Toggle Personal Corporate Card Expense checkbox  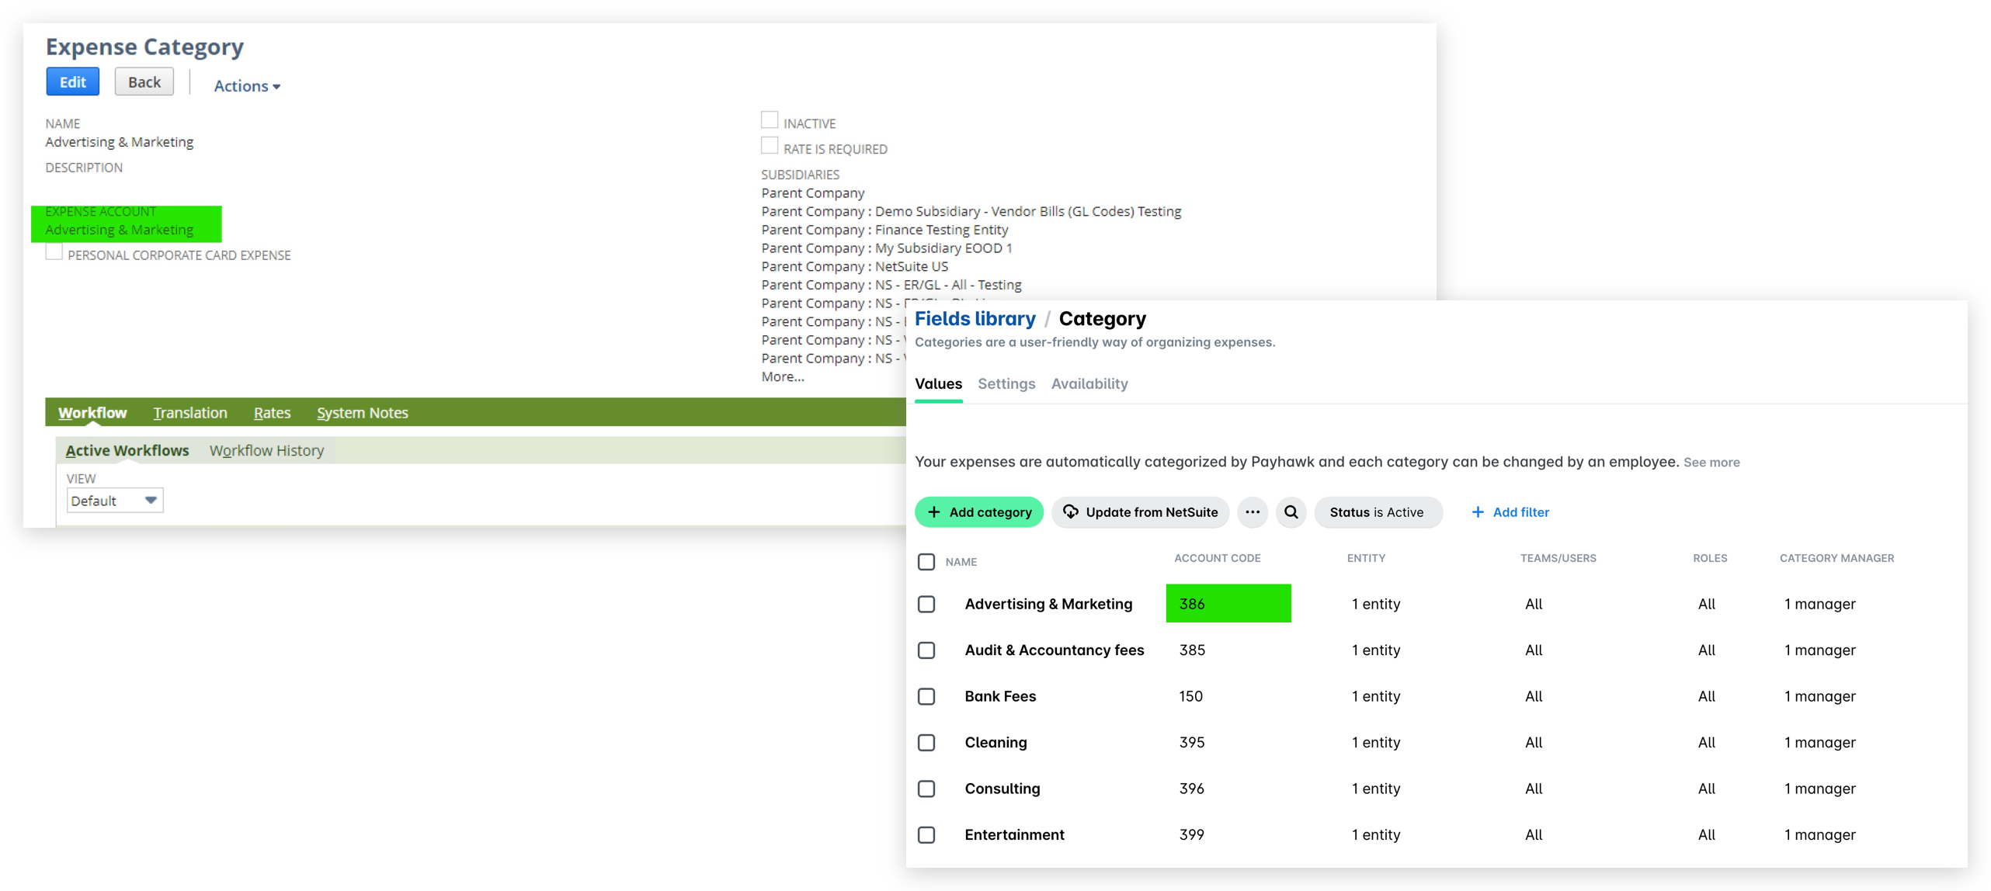pos(54,252)
